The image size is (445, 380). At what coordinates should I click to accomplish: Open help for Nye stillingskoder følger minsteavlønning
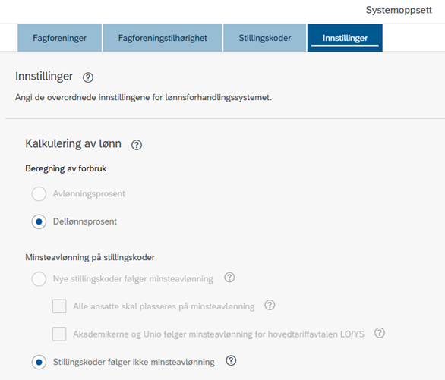pyautogui.click(x=229, y=278)
